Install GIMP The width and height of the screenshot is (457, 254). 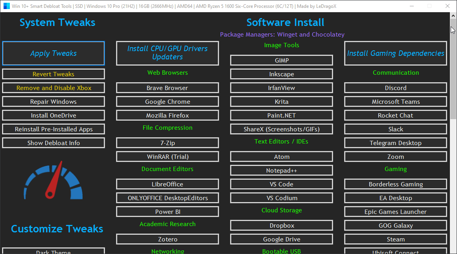(282, 60)
